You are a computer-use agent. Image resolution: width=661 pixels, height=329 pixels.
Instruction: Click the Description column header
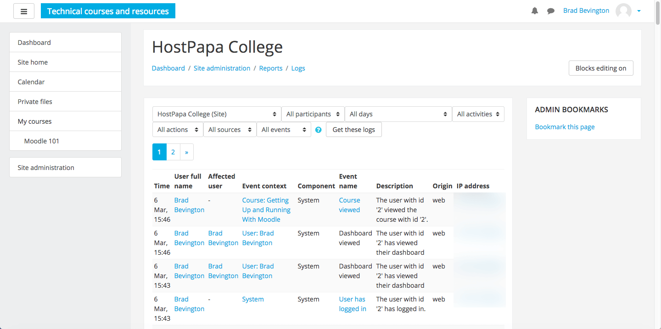[x=395, y=186]
